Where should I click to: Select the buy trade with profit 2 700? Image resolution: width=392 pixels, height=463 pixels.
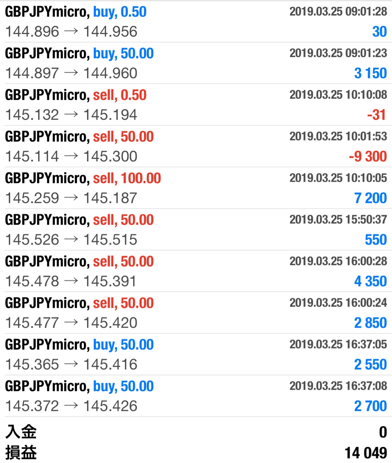coord(196,396)
